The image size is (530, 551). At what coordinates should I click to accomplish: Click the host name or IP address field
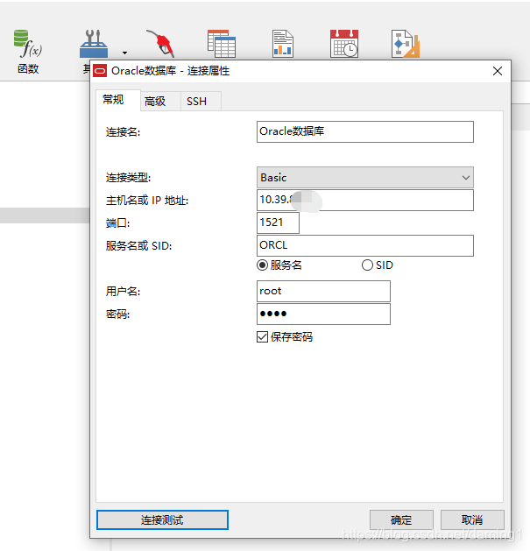(x=365, y=201)
